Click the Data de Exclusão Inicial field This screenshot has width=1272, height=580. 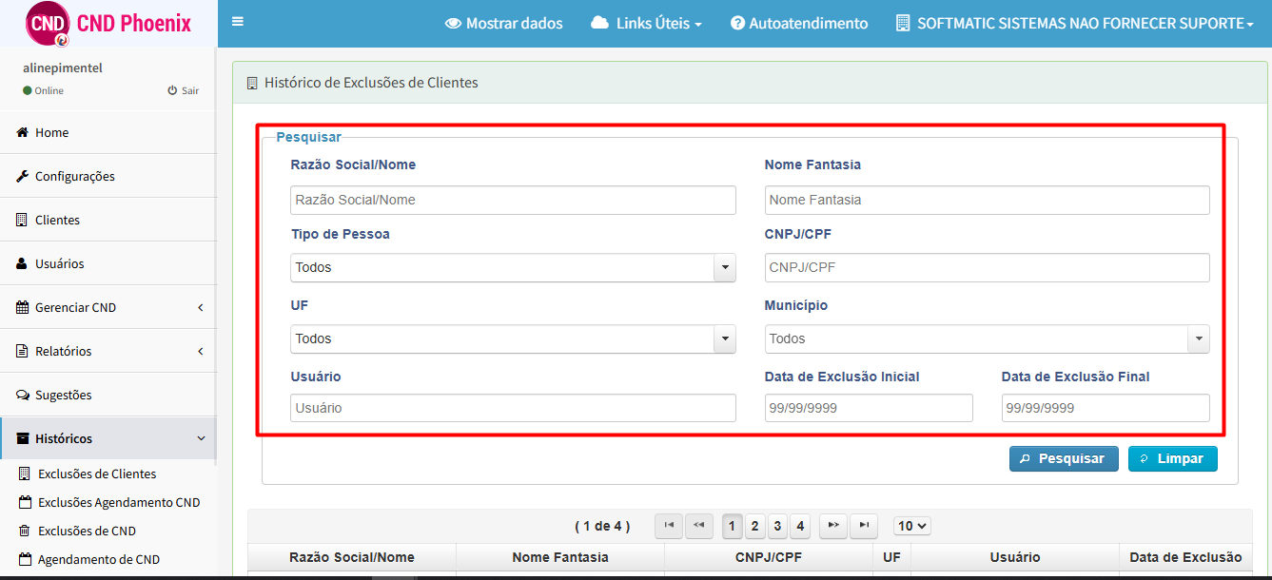[869, 408]
